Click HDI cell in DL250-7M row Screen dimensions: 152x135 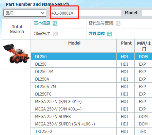click(x=126, y=71)
